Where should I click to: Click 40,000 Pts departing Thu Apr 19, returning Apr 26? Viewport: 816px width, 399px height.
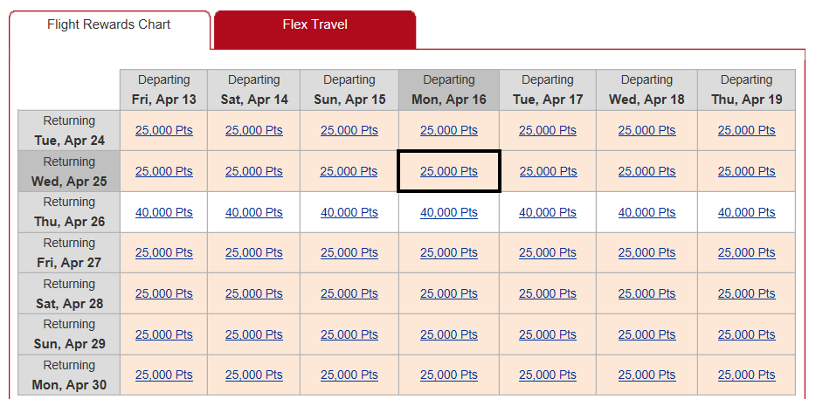point(746,212)
